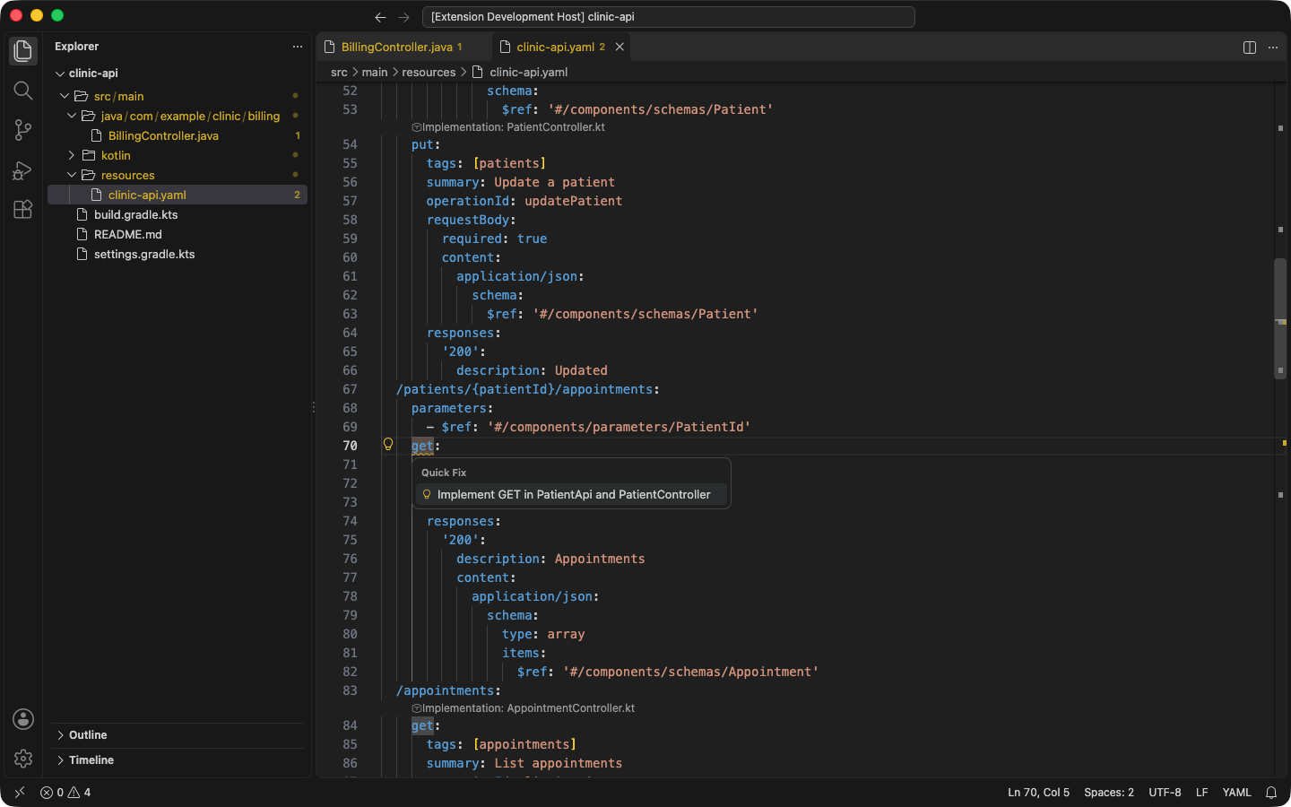The width and height of the screenshot is (1291, 807).
Task: Change the LF end-of-line sequence
Action: (1202, 793)
